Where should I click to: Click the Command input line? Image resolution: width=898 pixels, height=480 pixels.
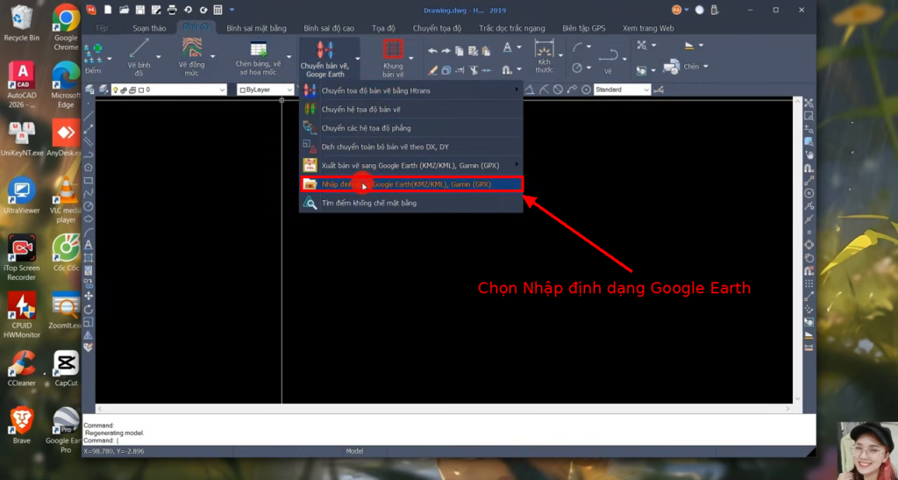pyautogui.click(x=449, y=441)
